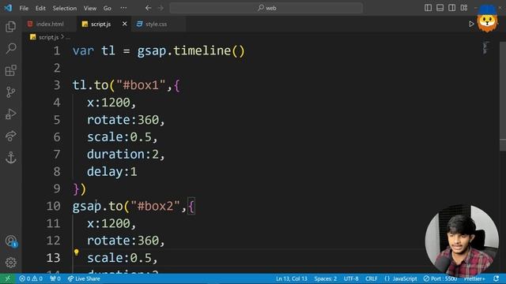Screen dimensions: 506x284
Task: Click the Port : 5500 live server item
Action: (440, 278)
